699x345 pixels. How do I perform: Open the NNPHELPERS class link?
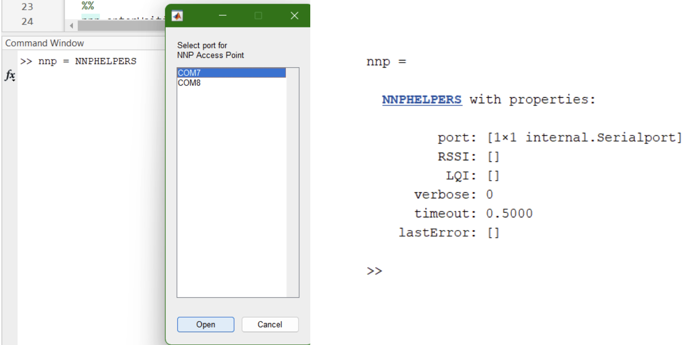(422, 100)
